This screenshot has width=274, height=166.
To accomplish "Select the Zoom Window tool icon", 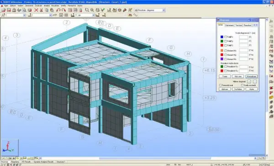I will 87,10.
